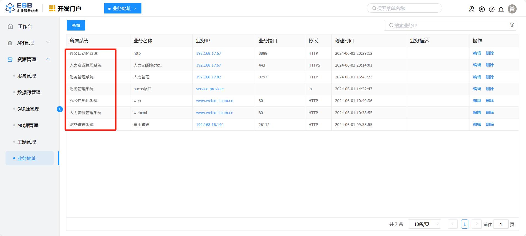This screenshot has height=236, width=526.
Task: Select the SAP源管理 menu item
Action: coord(28,109)
